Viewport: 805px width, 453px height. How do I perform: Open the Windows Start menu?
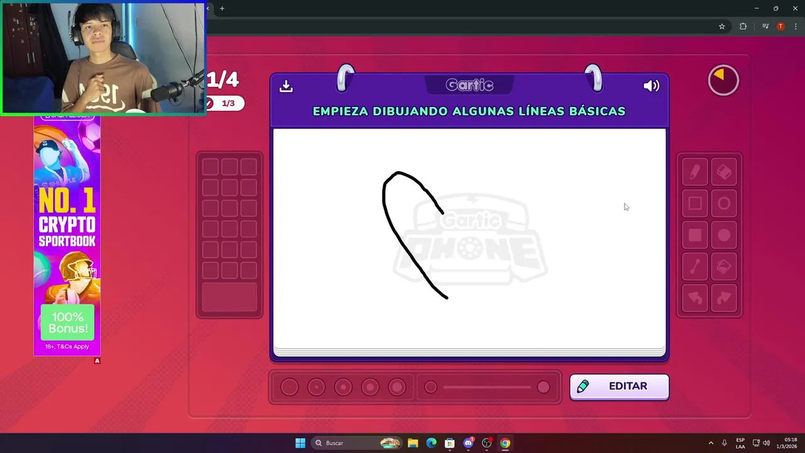(x=300, y=443)
